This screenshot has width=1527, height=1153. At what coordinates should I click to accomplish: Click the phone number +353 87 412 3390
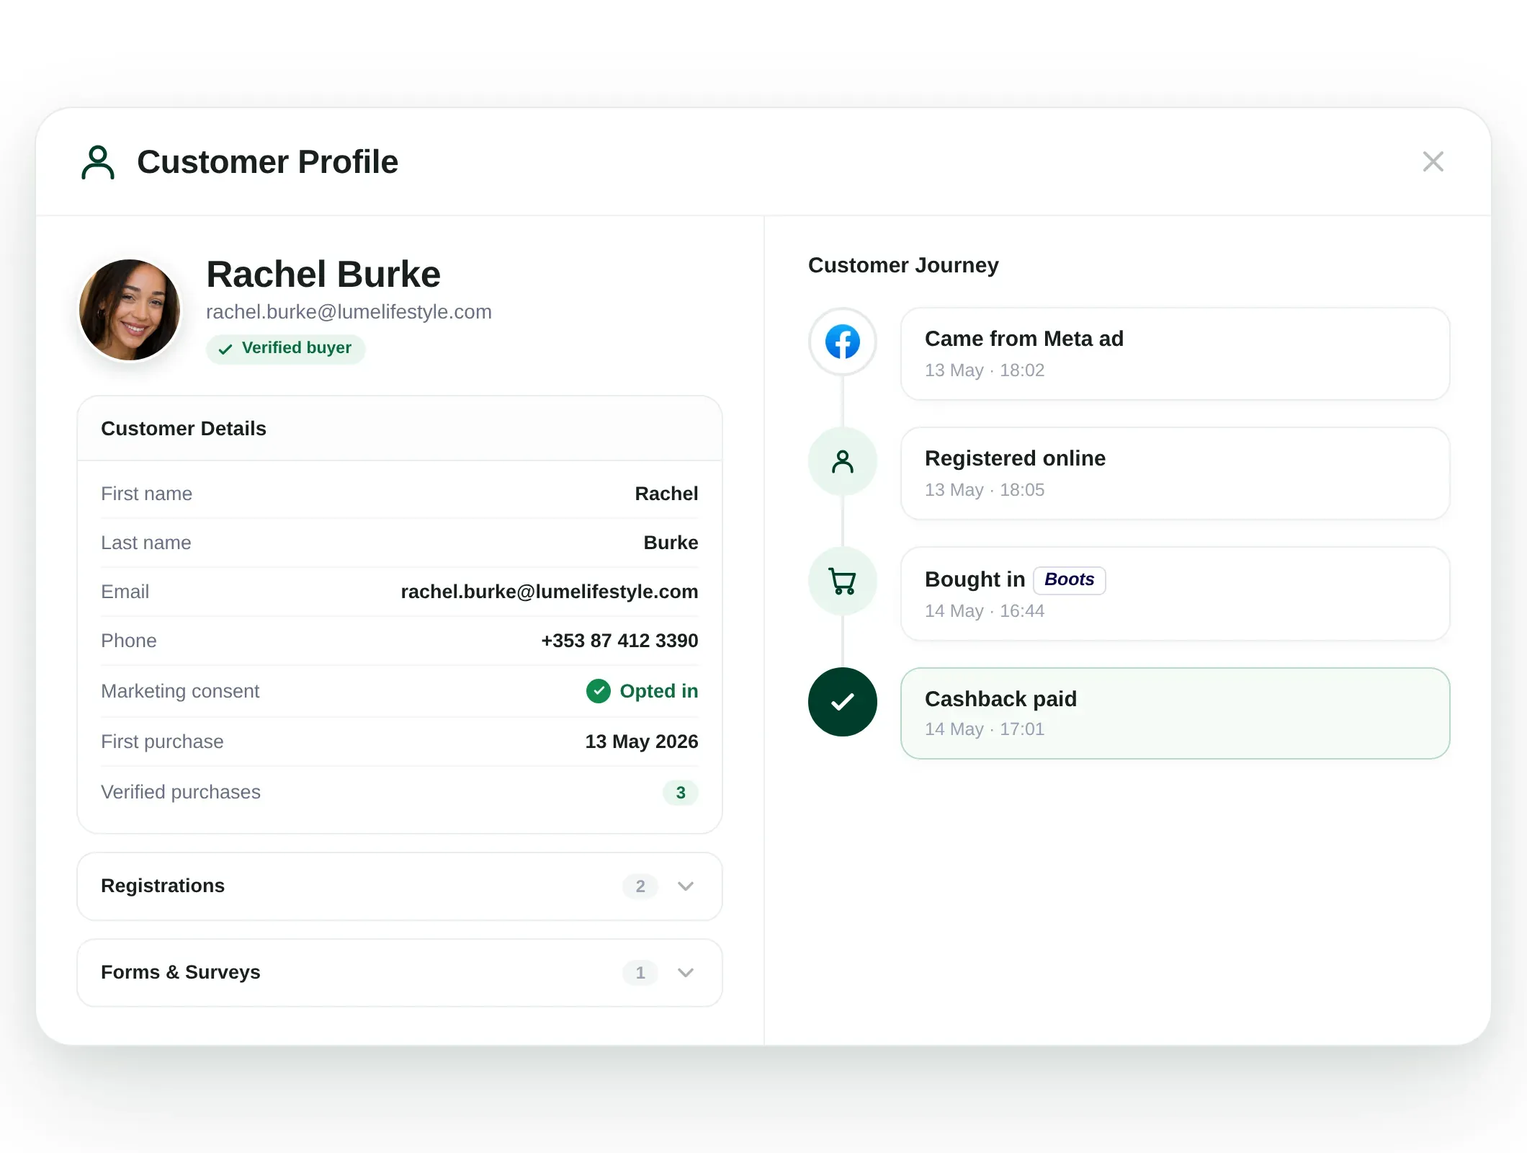(x=619, y=641)
